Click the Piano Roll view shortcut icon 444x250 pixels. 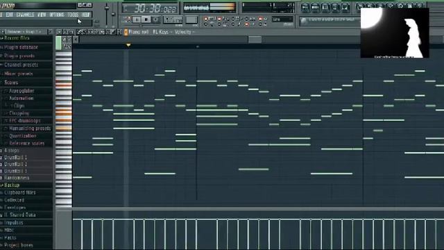tap(325, 8)
